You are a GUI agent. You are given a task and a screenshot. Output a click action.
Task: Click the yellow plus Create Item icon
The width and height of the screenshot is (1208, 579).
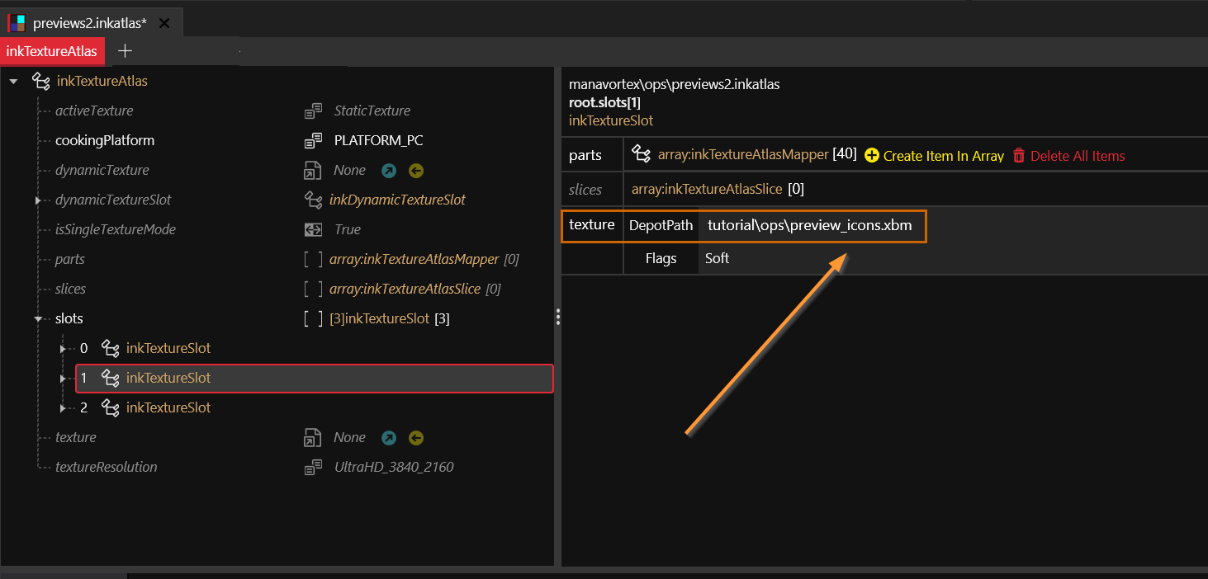pyautogui.click(x=872, y=155)
